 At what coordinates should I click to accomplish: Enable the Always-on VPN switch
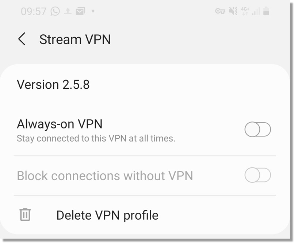pos(257,130)
